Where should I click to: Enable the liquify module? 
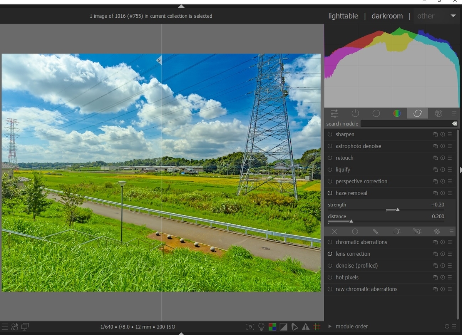click(x=330, y=169)
